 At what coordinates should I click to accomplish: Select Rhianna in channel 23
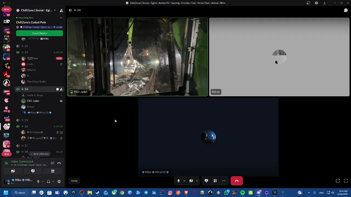click(x=42, y=70)
